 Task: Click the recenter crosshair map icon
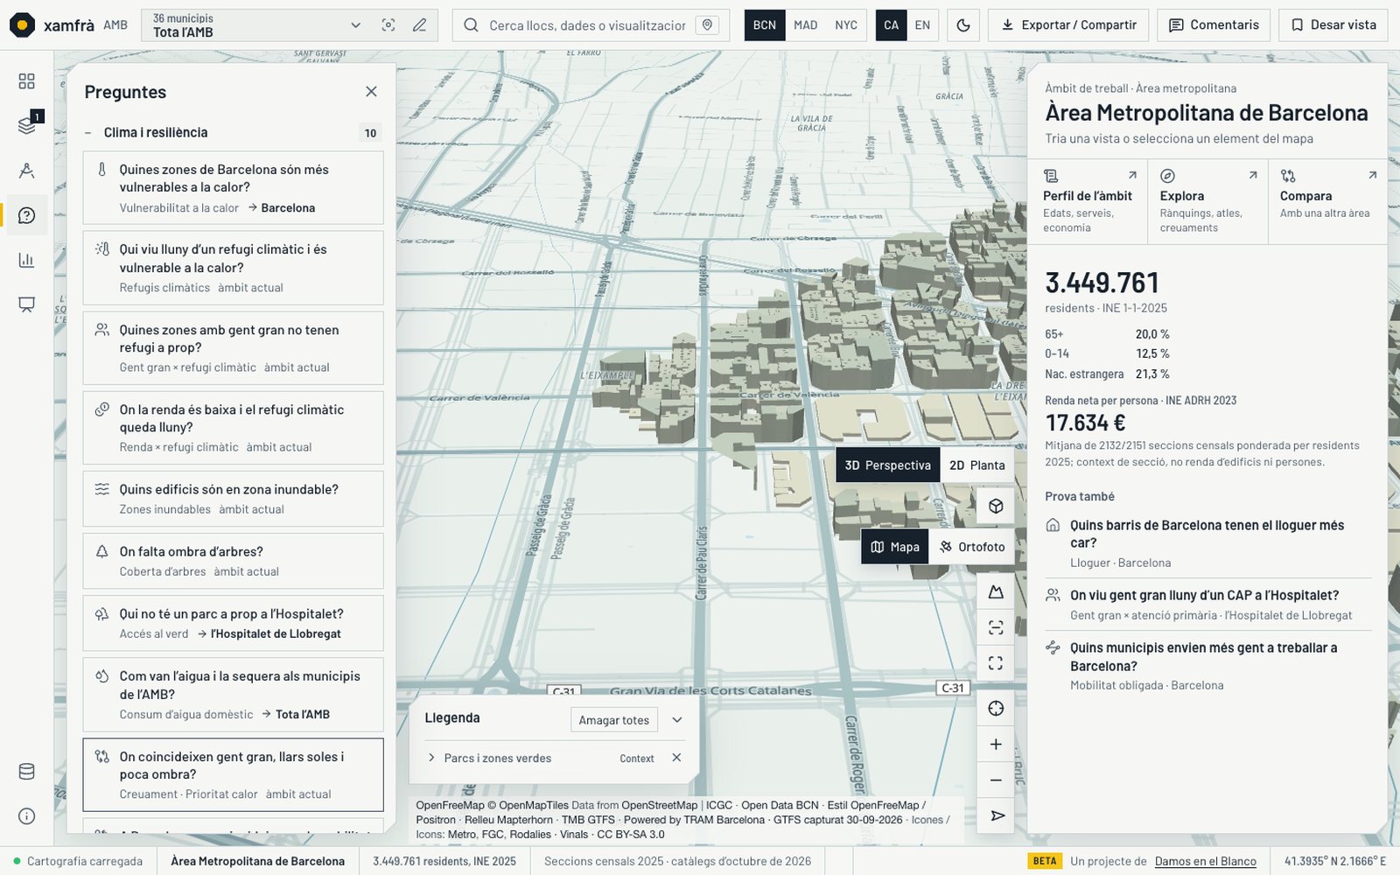pyautogui.click(x=996, y=709)
